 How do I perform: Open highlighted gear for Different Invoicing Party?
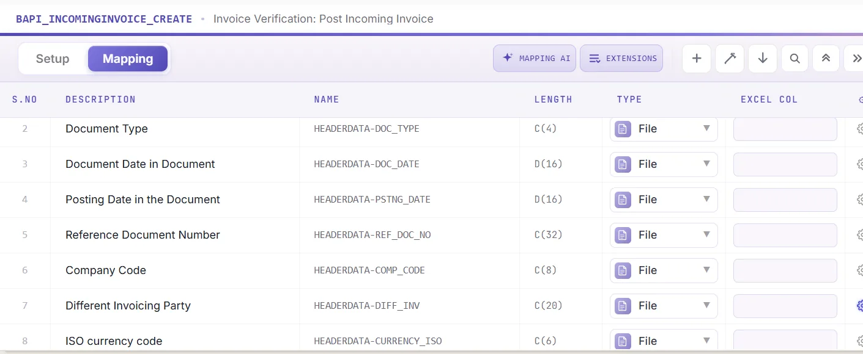[859, 306]
